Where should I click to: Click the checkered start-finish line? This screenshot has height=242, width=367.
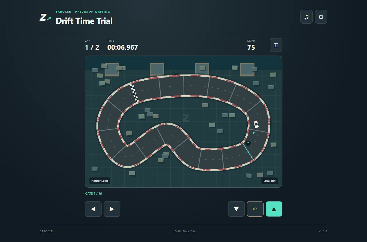pos(134,93)
